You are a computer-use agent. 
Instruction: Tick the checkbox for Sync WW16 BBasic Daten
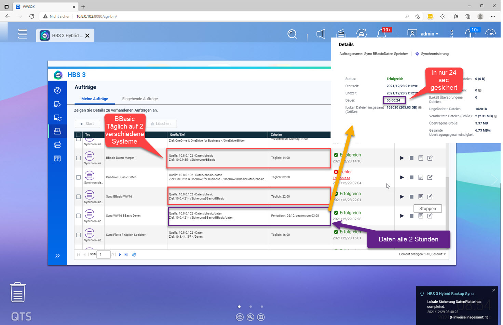78,216
